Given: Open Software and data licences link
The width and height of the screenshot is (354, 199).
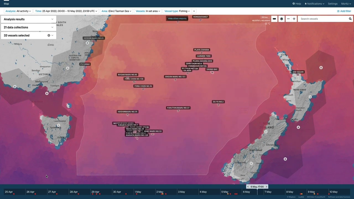Looking at the screenshot, I should coord(339,197).
